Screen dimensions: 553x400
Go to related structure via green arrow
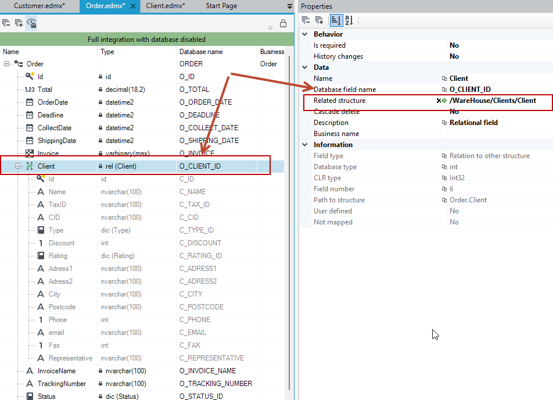pos(444,101)
